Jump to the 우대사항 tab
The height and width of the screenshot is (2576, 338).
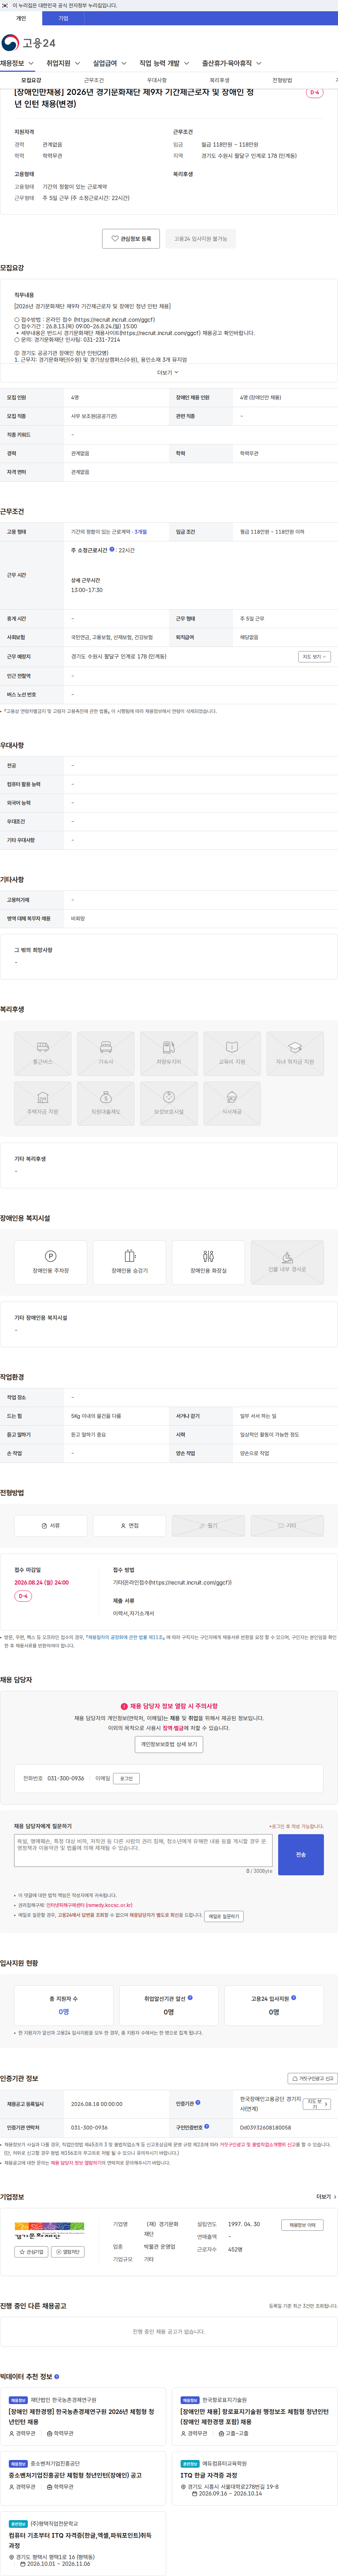click(x=157, y=80)
